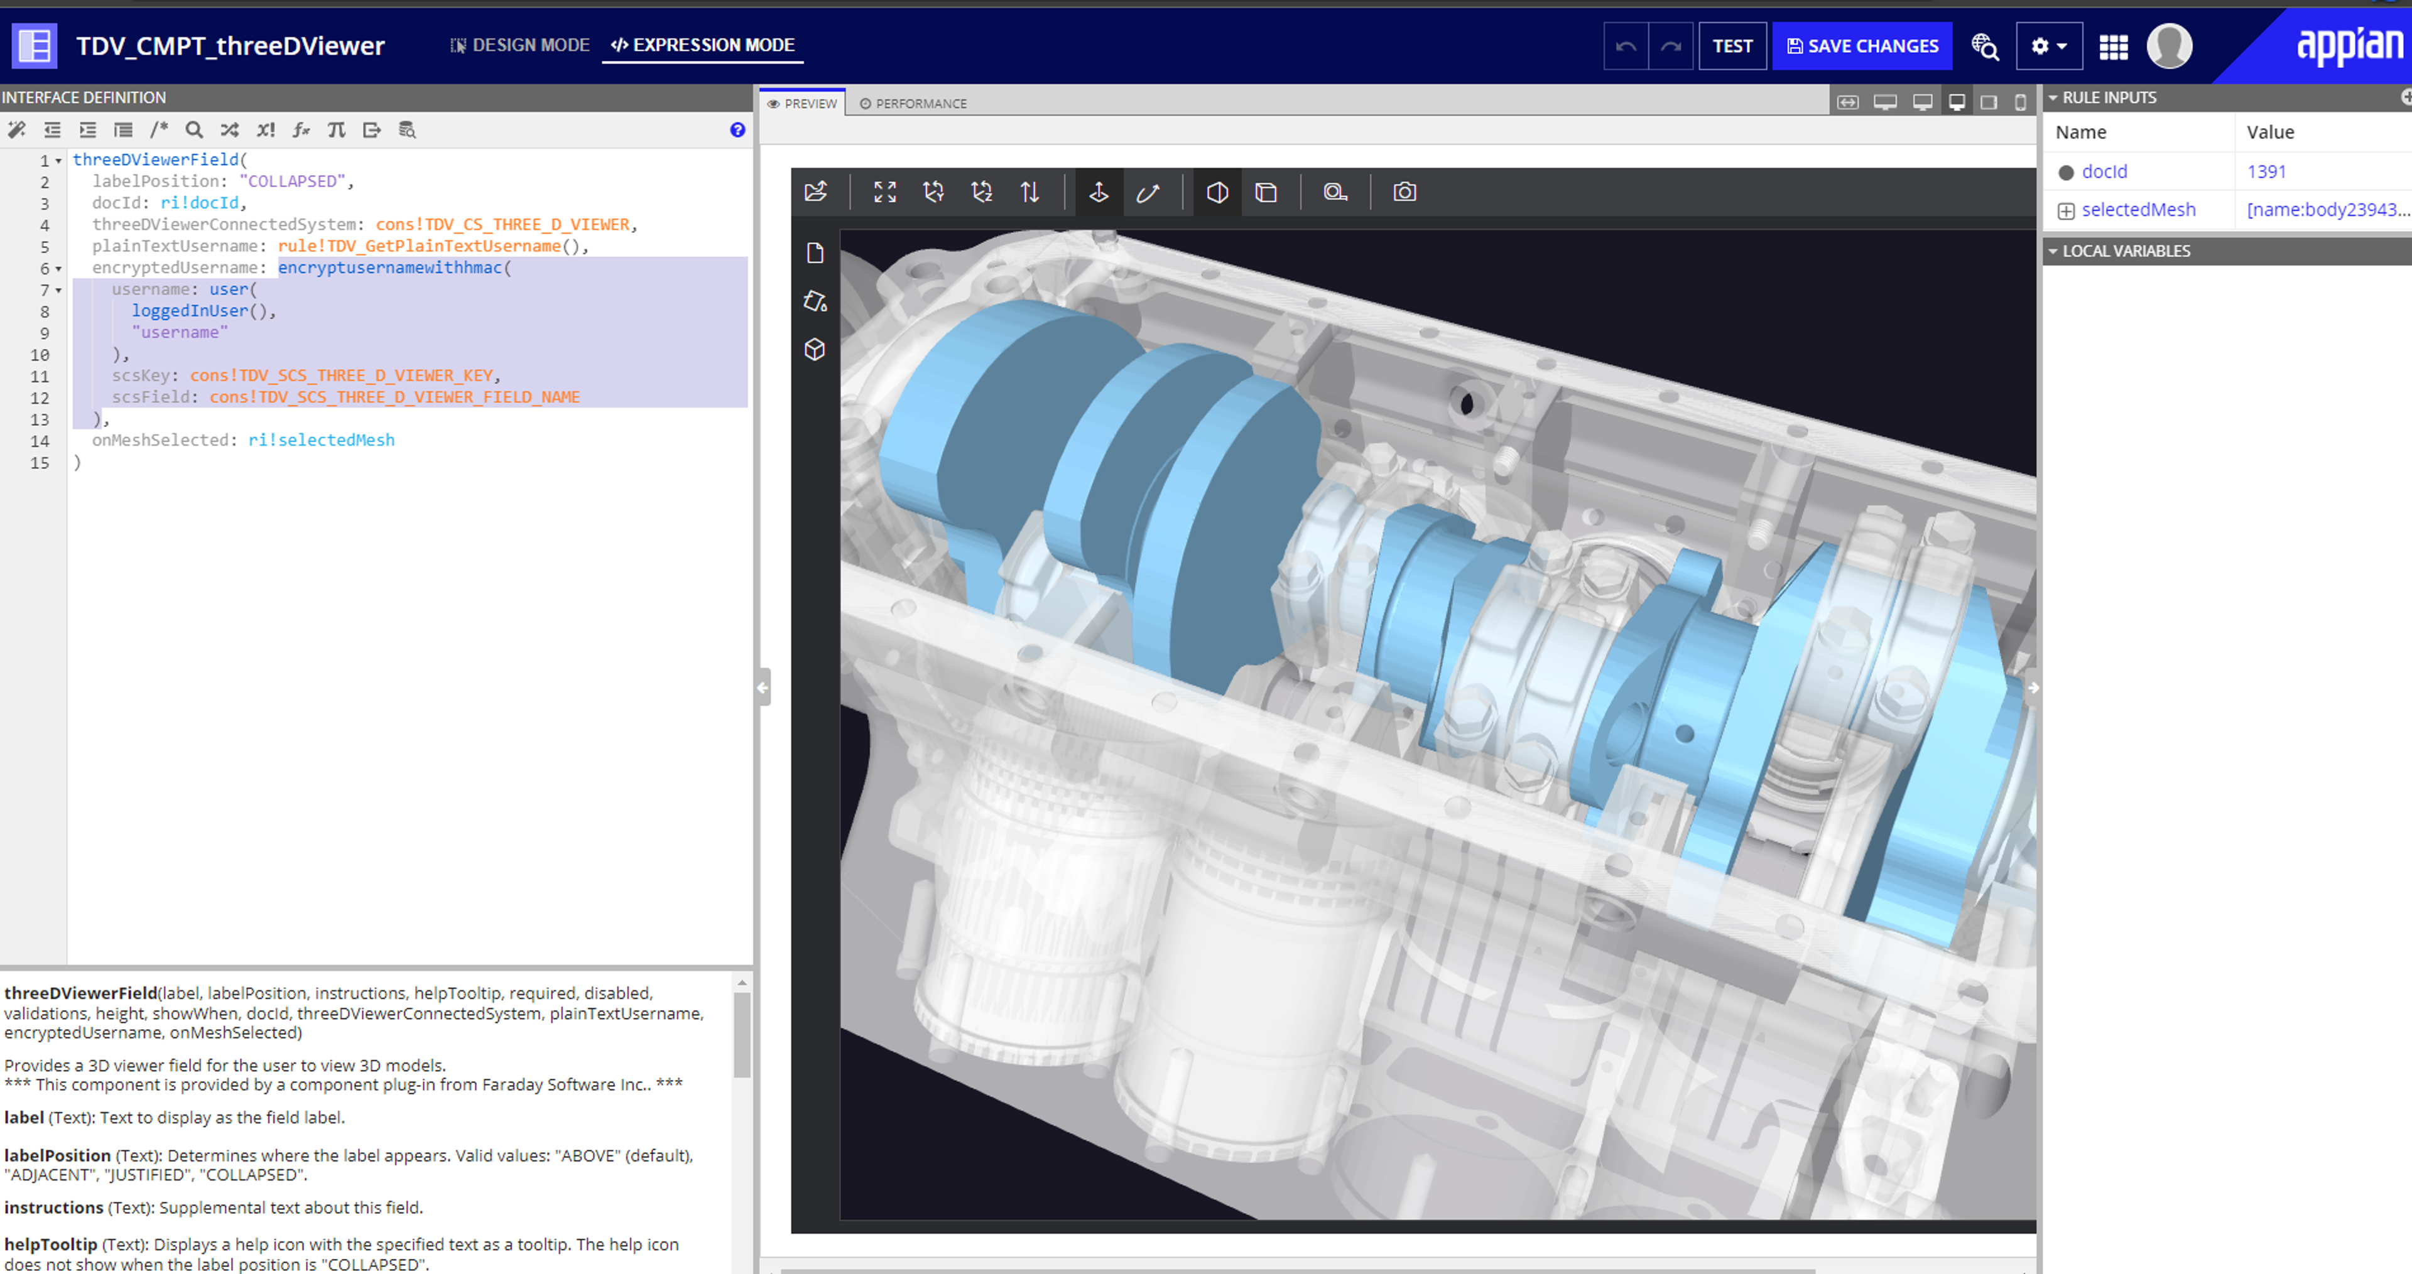Fold code at line 1 arrow
The width and height of the screenshot is (2412, 1274).
(58, 161)
